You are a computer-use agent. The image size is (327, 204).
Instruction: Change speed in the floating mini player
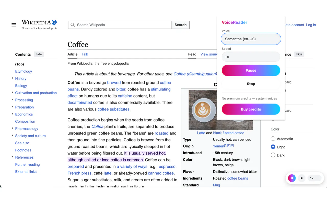point(314,178)
